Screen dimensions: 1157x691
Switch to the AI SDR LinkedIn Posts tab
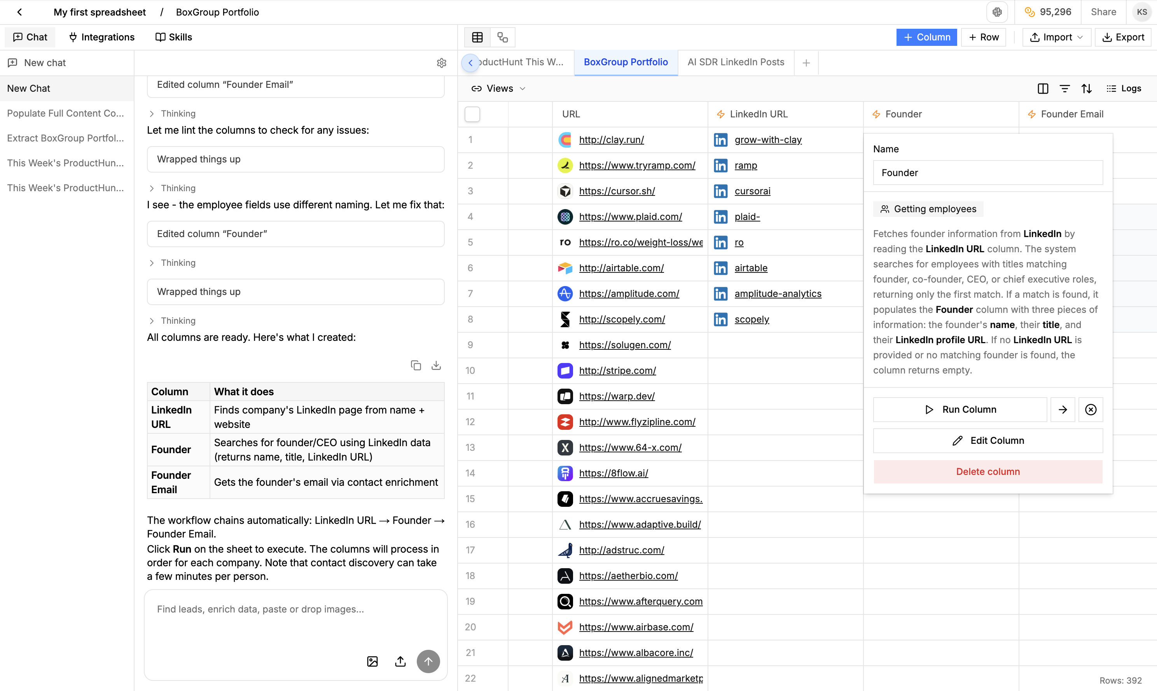[735, 62]
